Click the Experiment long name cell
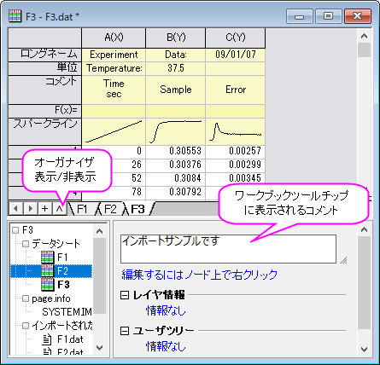 tap(114, 55)
